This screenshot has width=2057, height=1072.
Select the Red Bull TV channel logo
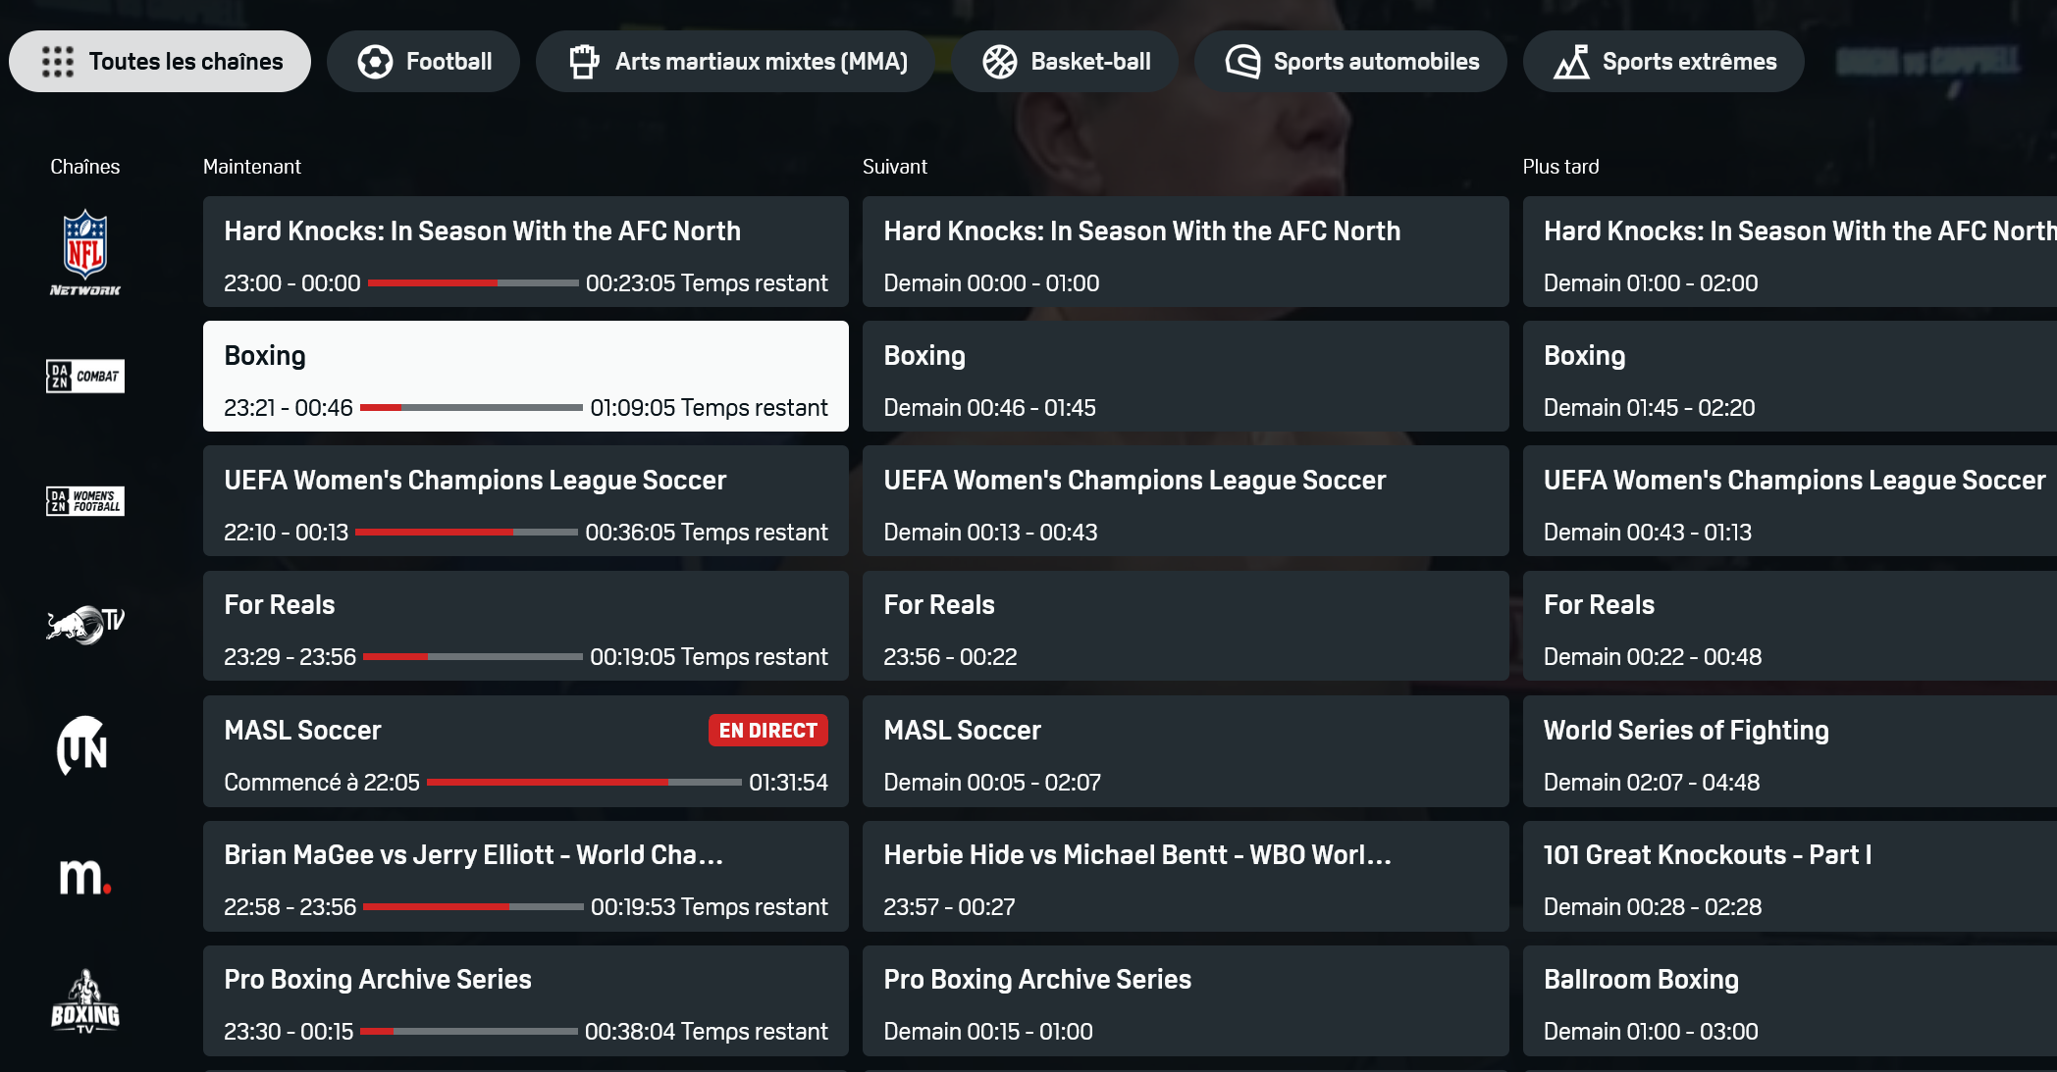[85, 625]
